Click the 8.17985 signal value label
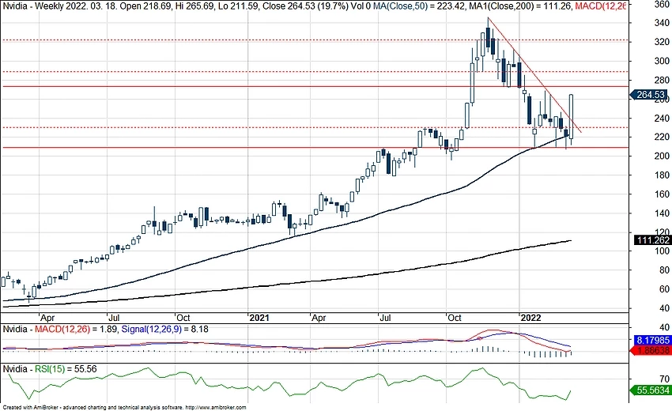Image resolution: width=672 pixels, height=411 pixels. (x=653, y=340)
